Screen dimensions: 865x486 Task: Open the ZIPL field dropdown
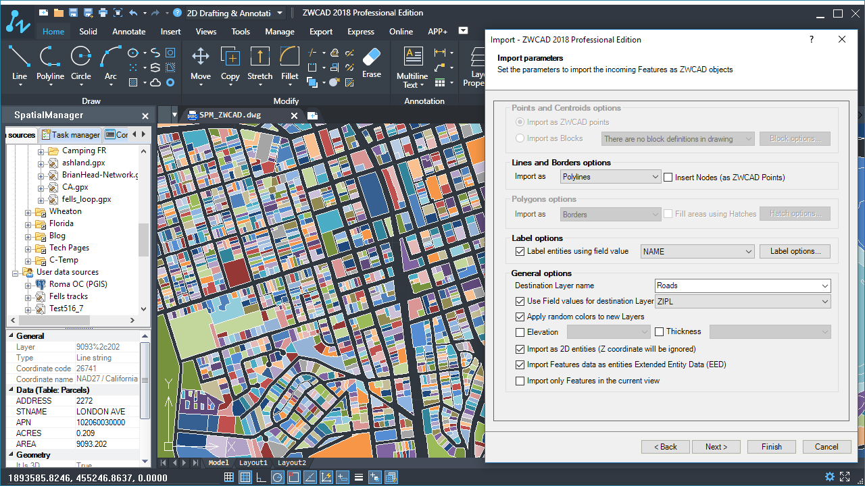coord(743,302)
